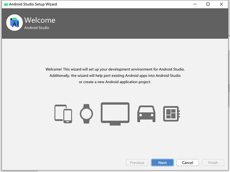Click the car automotive icon
230x172 pixels.
146,114
